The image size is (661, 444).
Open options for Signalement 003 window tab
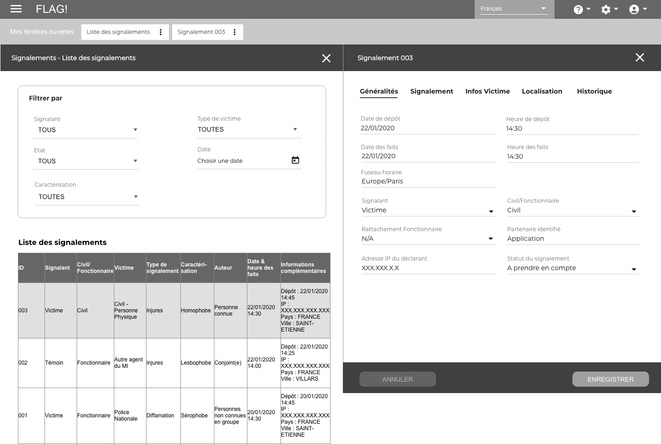coord(235,32)
